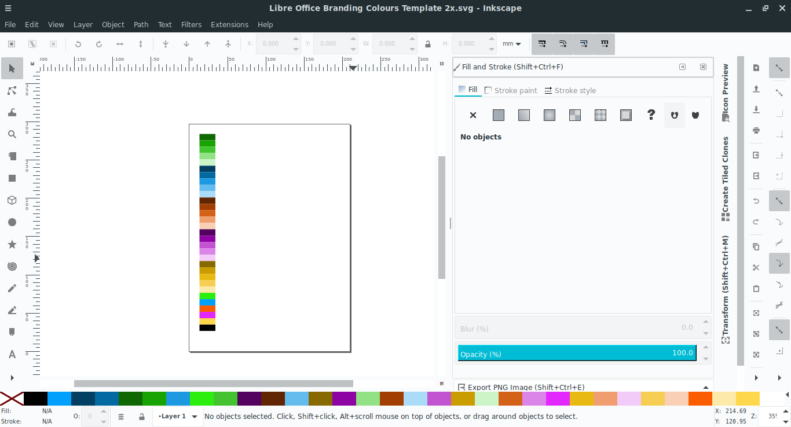Image resolution: width=791 pixels, height=427 pixels.
Task: Toggle the width/height ratio lock in toolbar
Action: coord(428,43)
